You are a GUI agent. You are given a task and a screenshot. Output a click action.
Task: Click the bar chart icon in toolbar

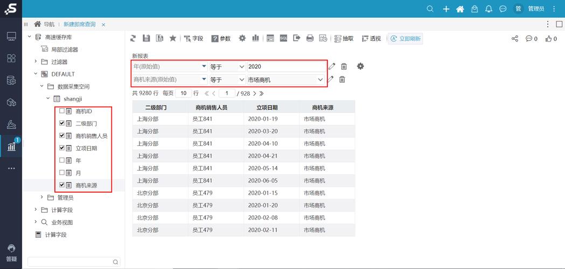[x=255, y=38]
